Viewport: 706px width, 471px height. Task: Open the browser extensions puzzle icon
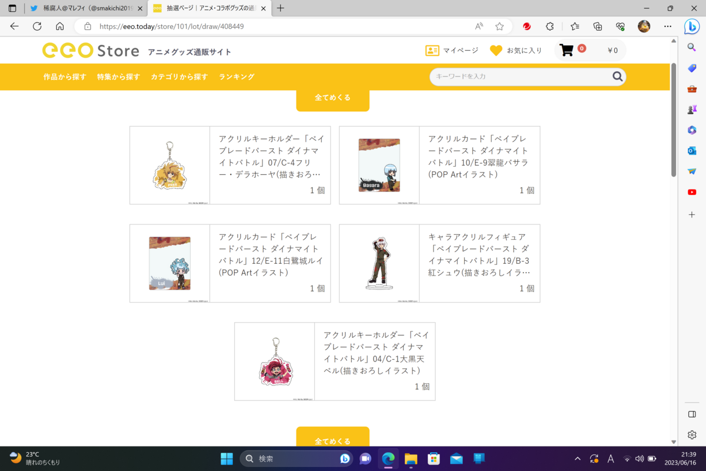tap(550, 26)
